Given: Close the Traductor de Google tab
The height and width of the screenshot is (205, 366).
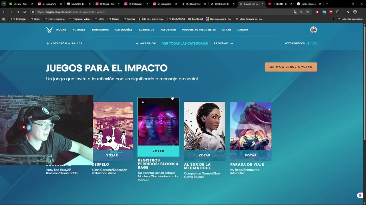Looking at the screenshot, I should [90, 4].
